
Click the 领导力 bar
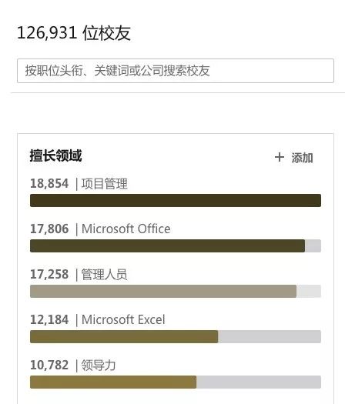pyautogui.click(x=176, y=382)
